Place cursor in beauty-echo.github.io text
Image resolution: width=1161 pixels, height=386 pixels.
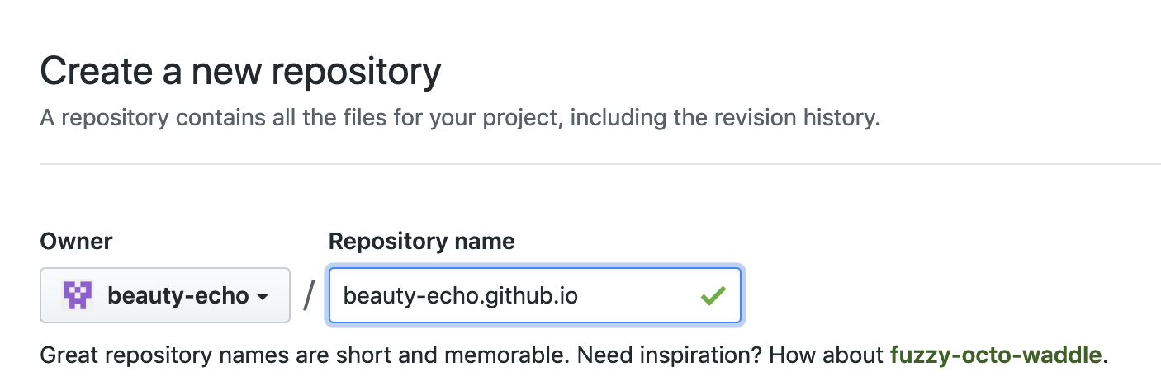pyautogui.click(x=460, y=295)
